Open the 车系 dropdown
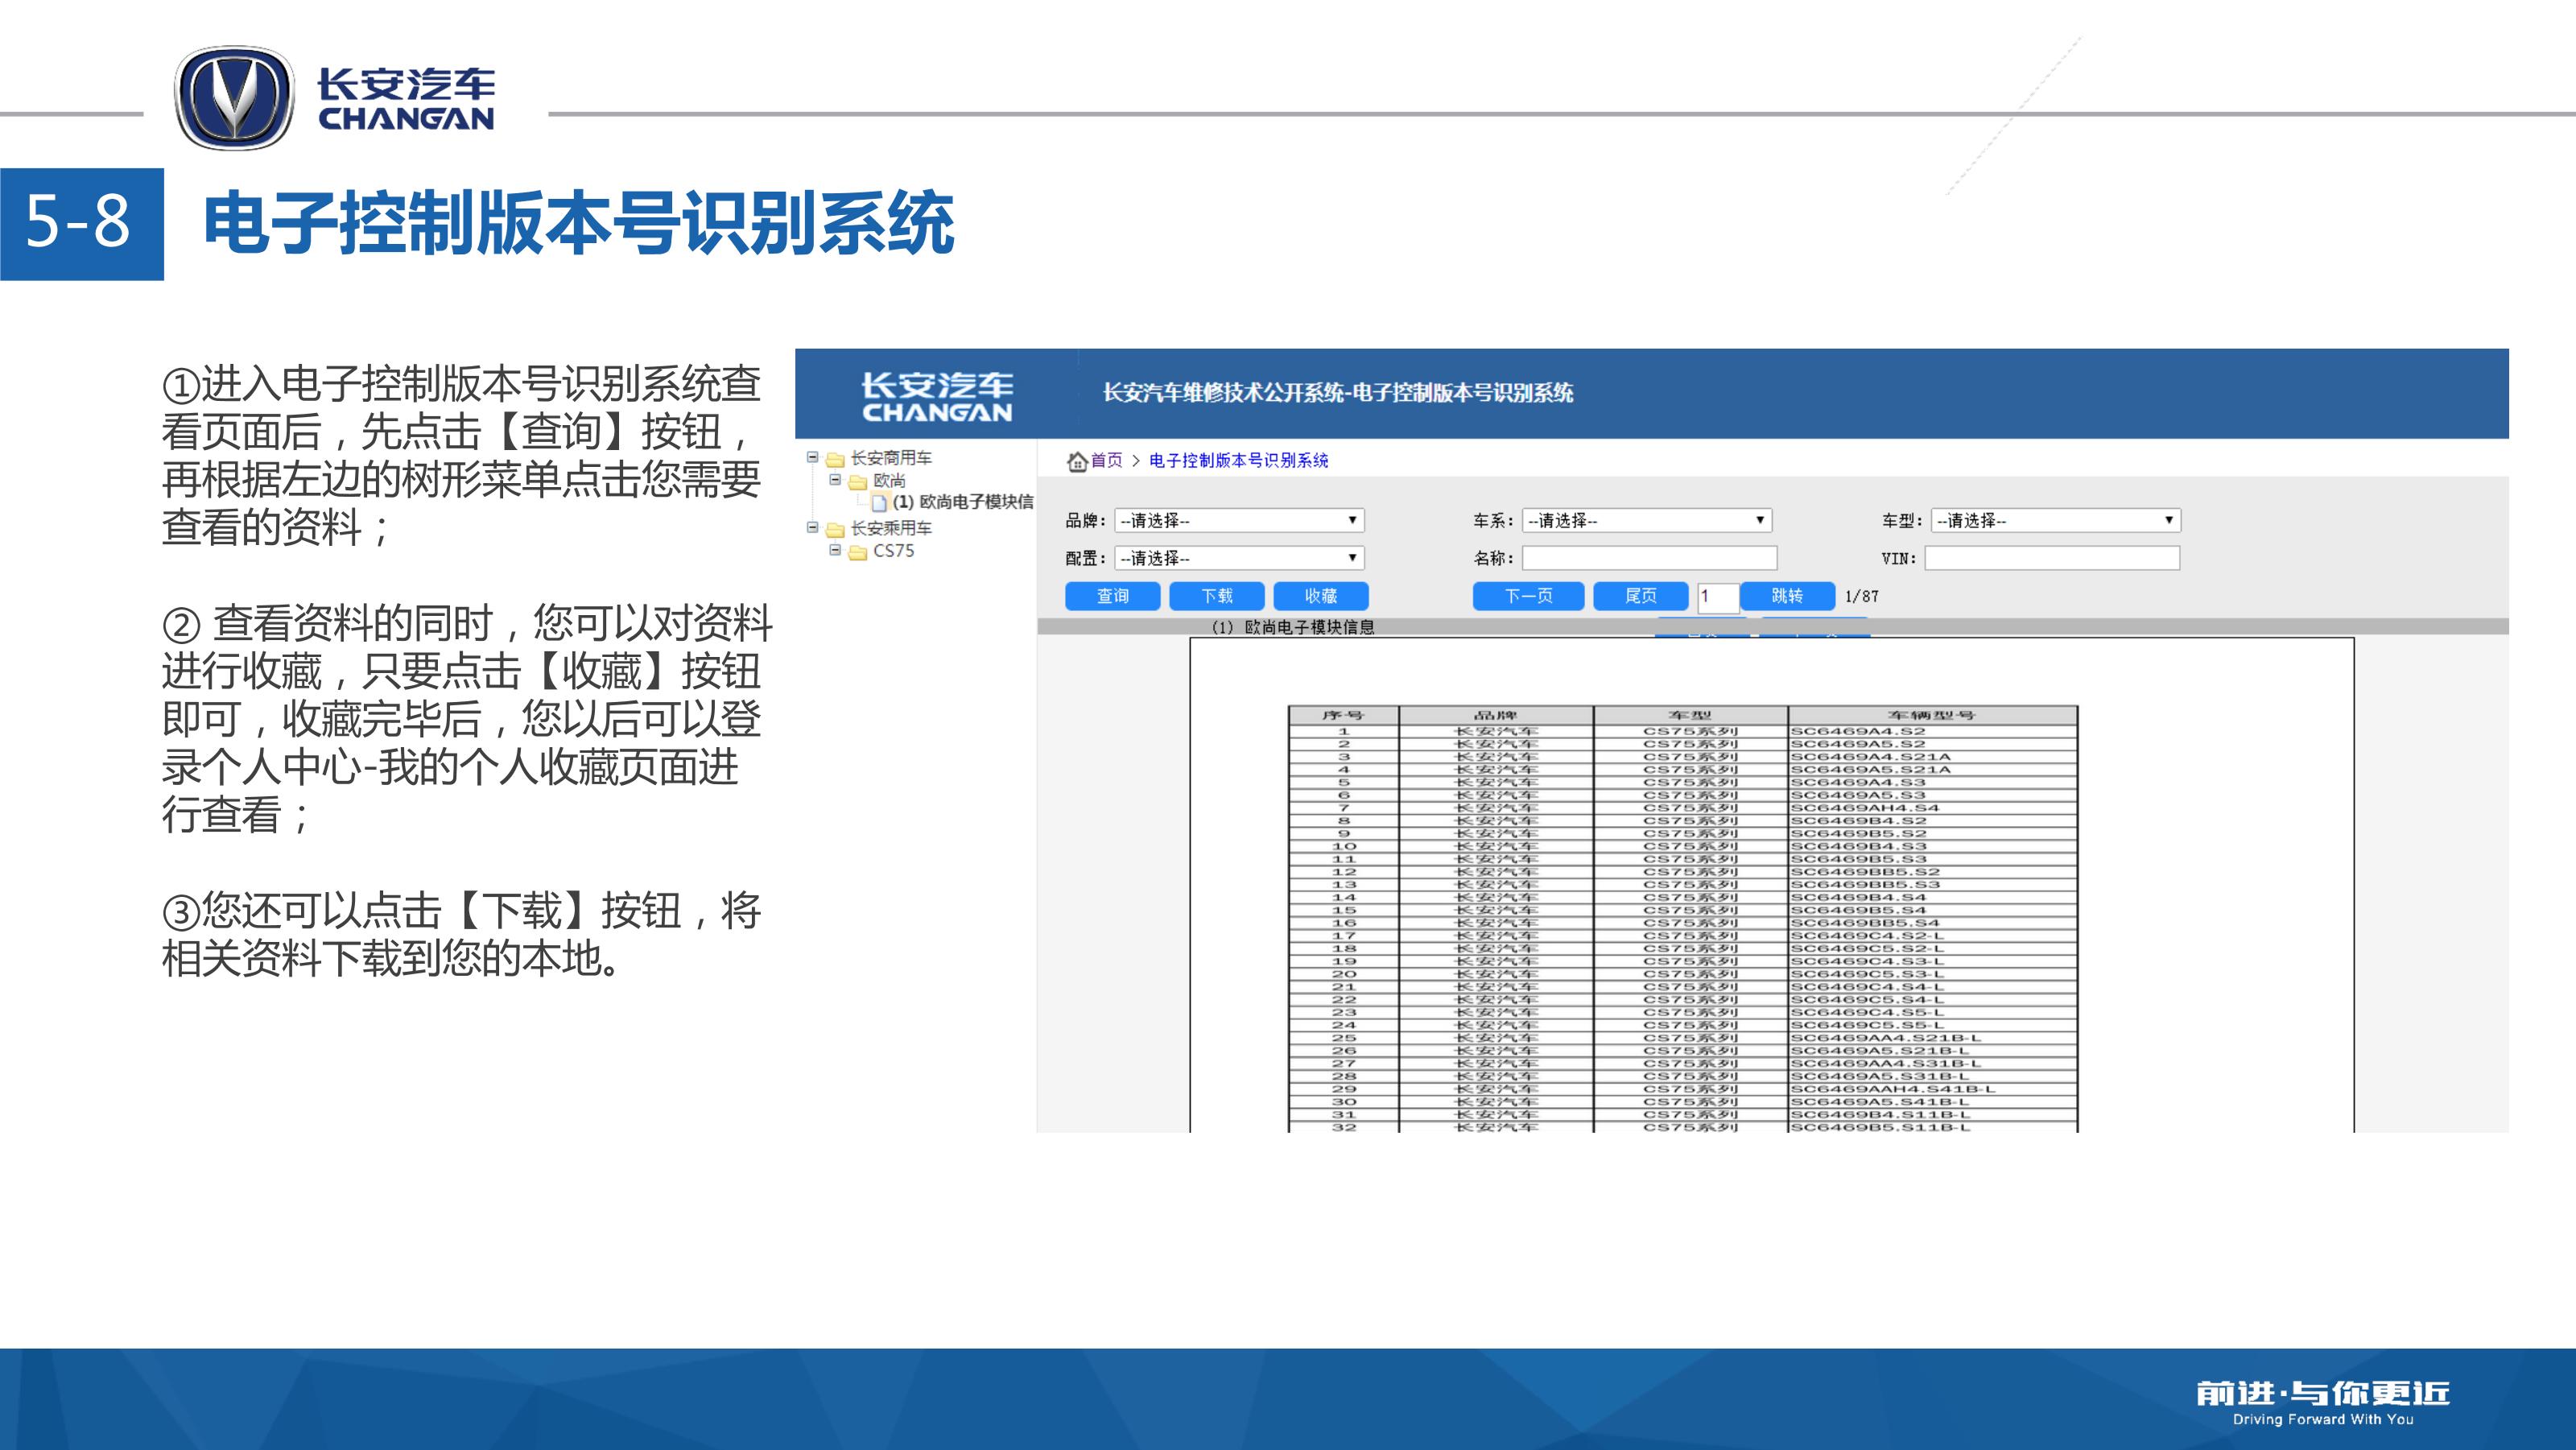The image size is (2576, 1450). [1646, 520]
